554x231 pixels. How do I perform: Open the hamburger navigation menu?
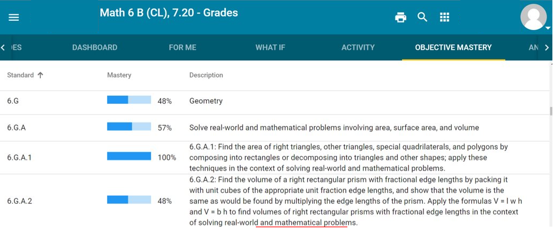coord(14,17)
